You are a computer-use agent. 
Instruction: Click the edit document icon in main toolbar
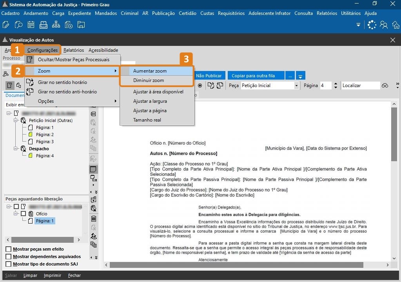[5, 25]
